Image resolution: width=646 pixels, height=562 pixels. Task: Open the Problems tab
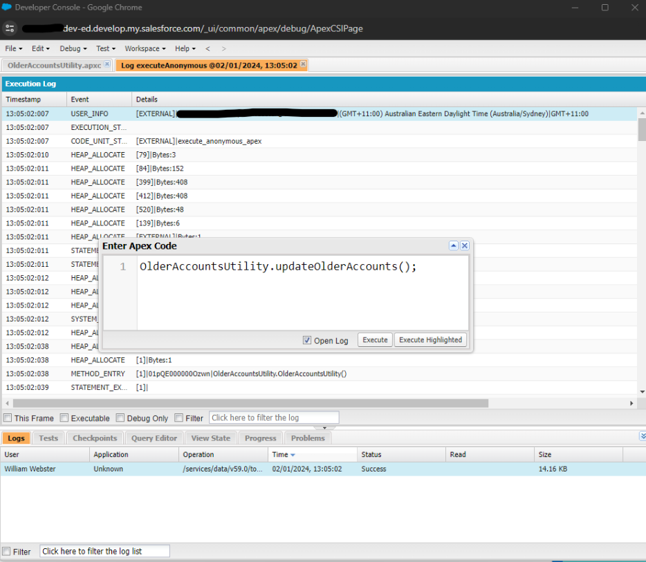[x=308, y=438]
